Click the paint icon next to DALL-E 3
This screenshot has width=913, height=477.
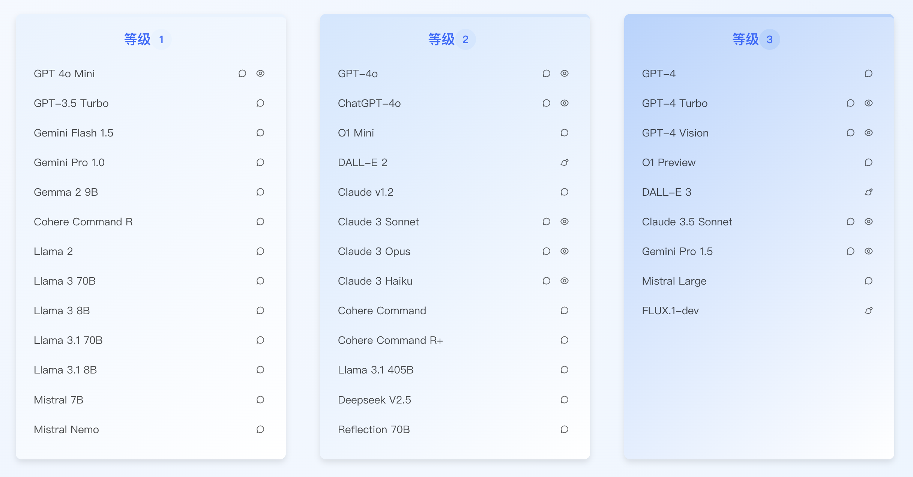pyautogui.click(x=868, y=192)
